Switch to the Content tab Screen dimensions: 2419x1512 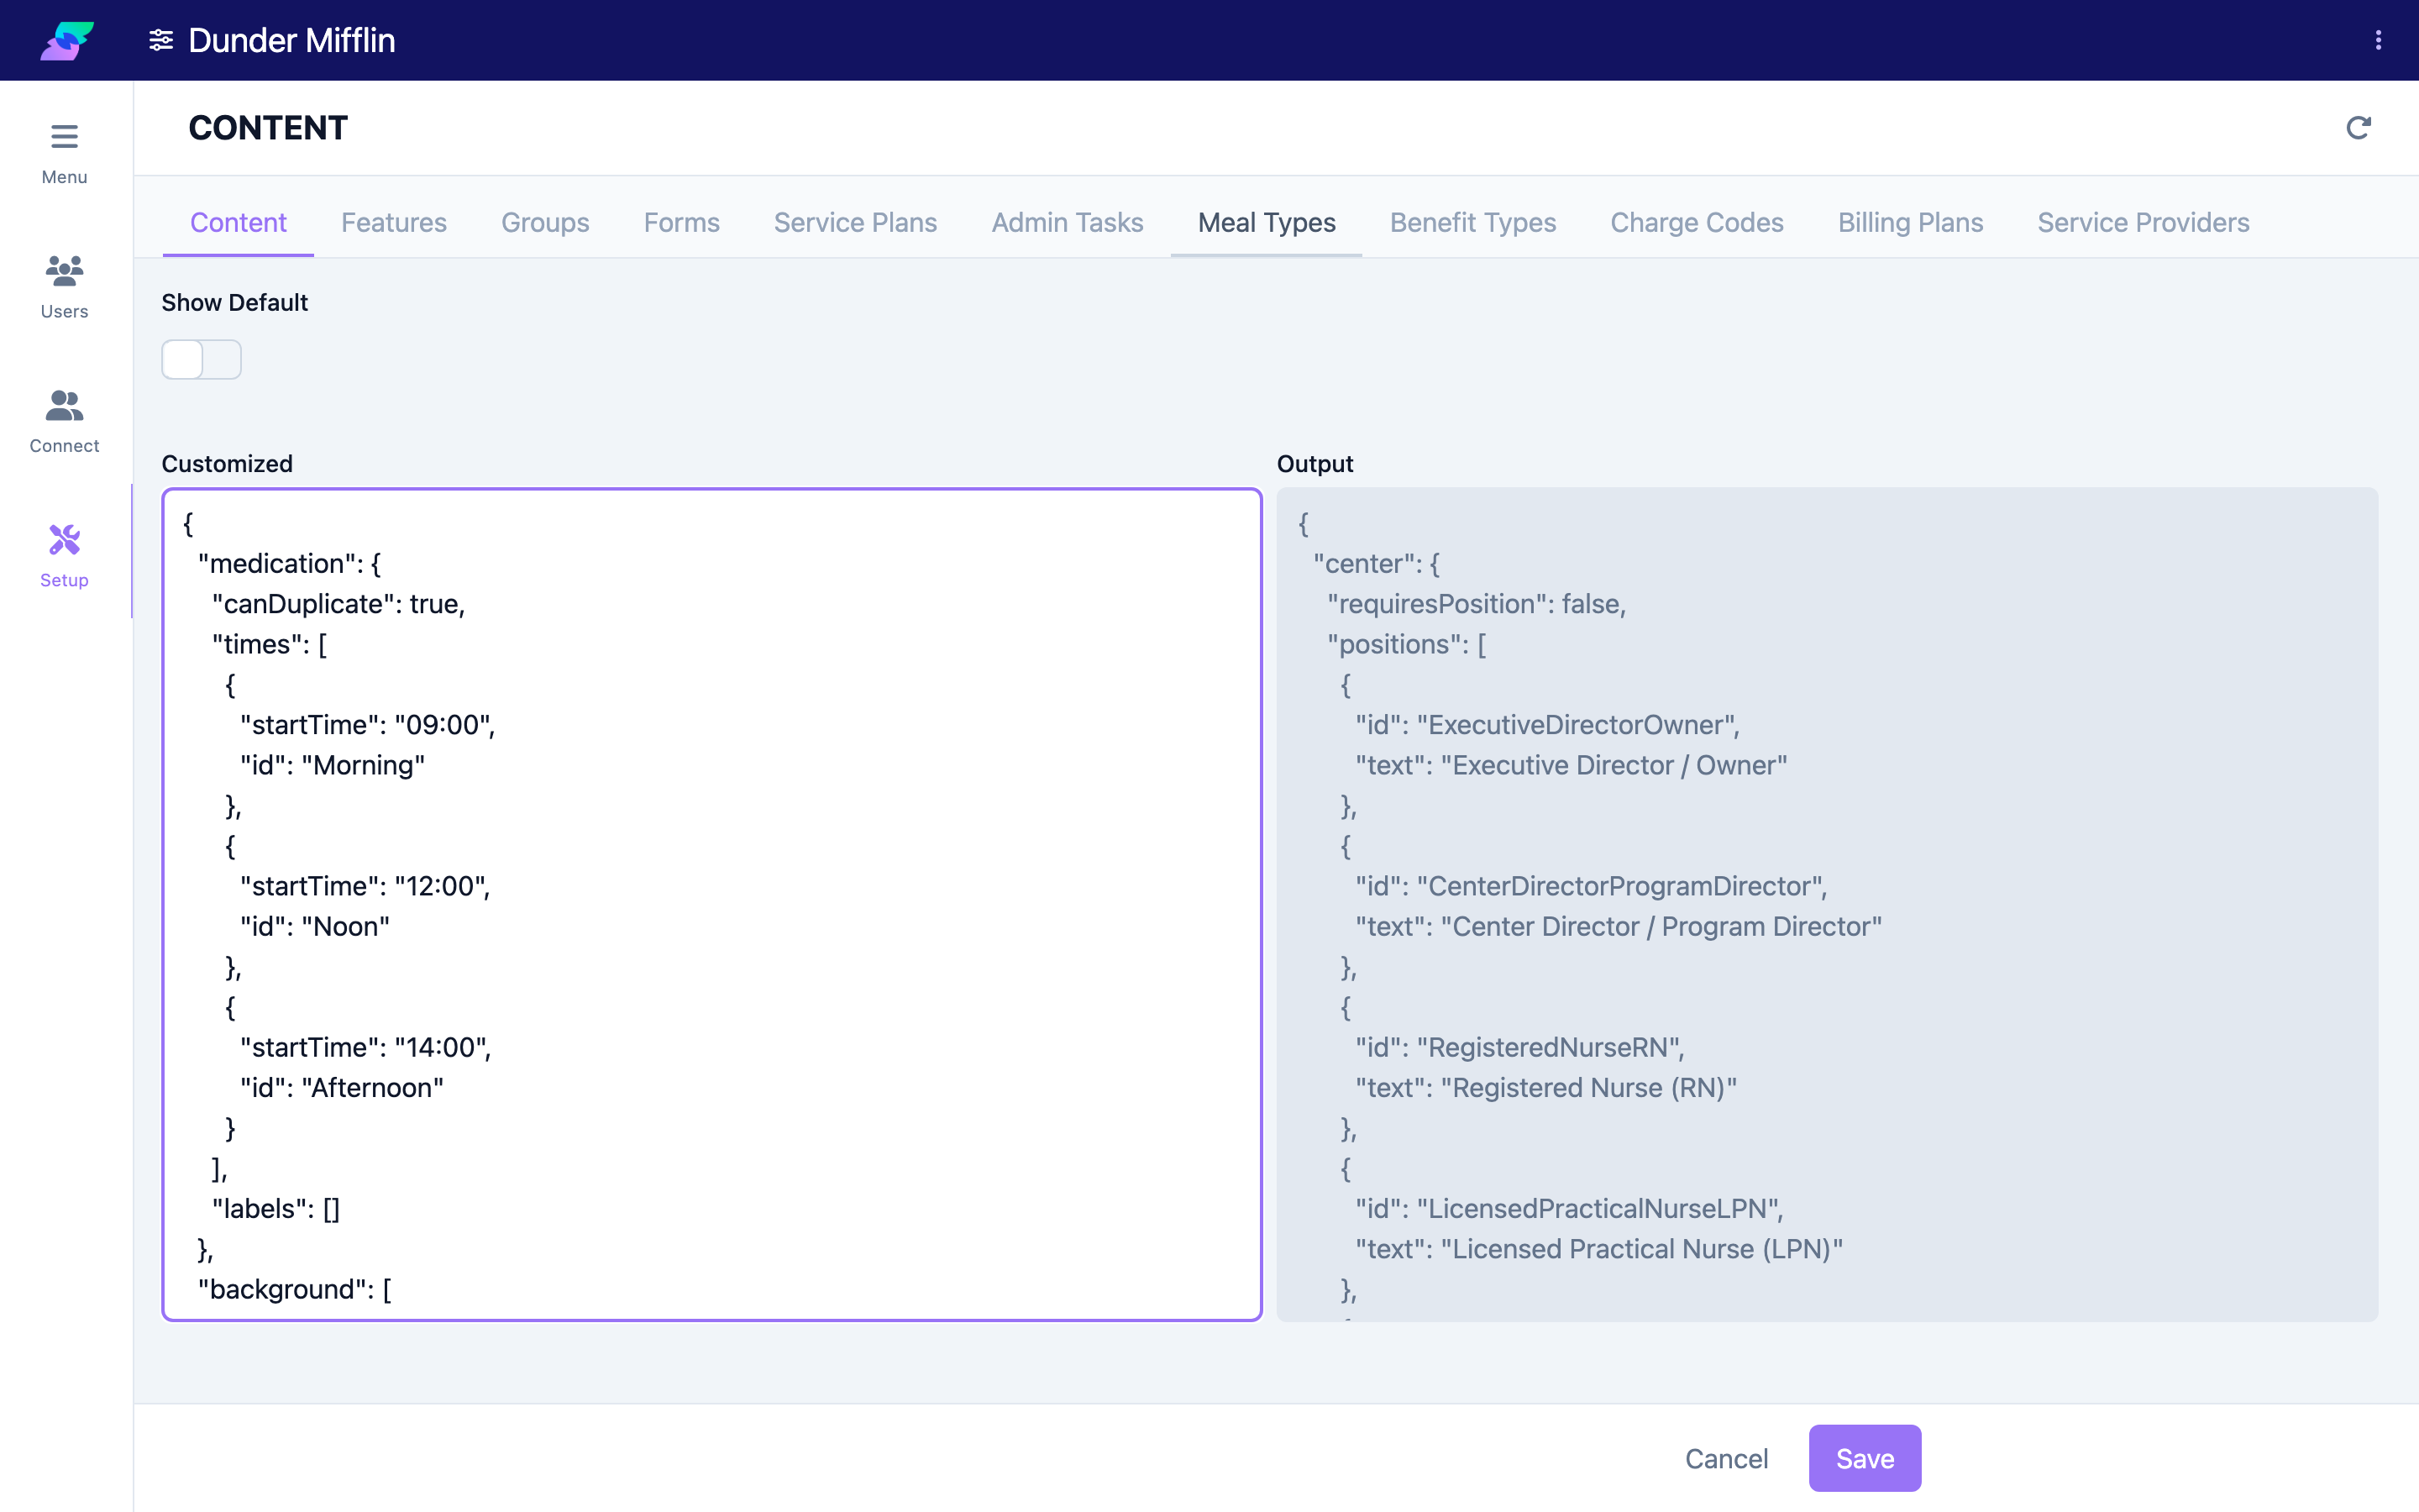238,222
